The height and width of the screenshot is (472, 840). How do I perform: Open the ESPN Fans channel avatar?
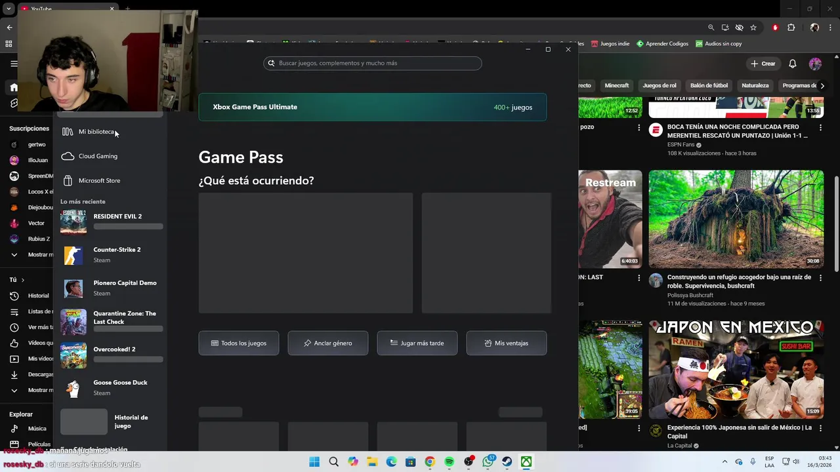[656, 130]
